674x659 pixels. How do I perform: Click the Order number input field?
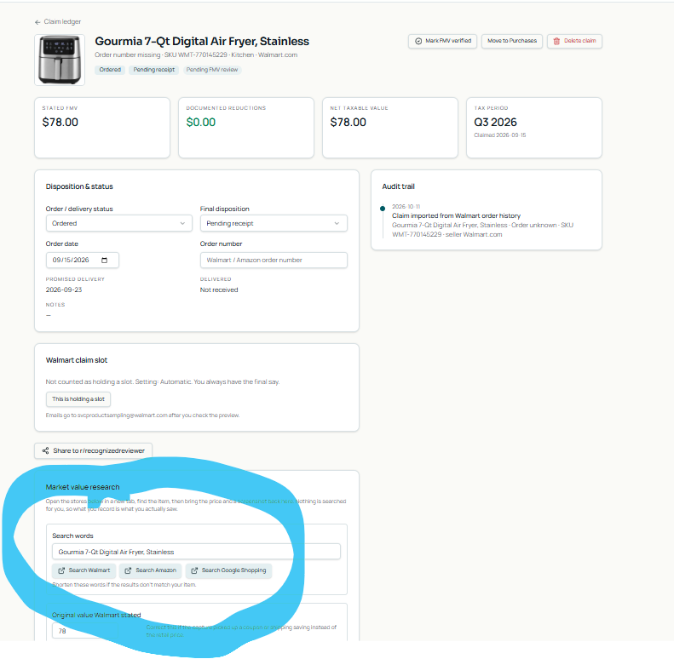click(x=274, y=261)
